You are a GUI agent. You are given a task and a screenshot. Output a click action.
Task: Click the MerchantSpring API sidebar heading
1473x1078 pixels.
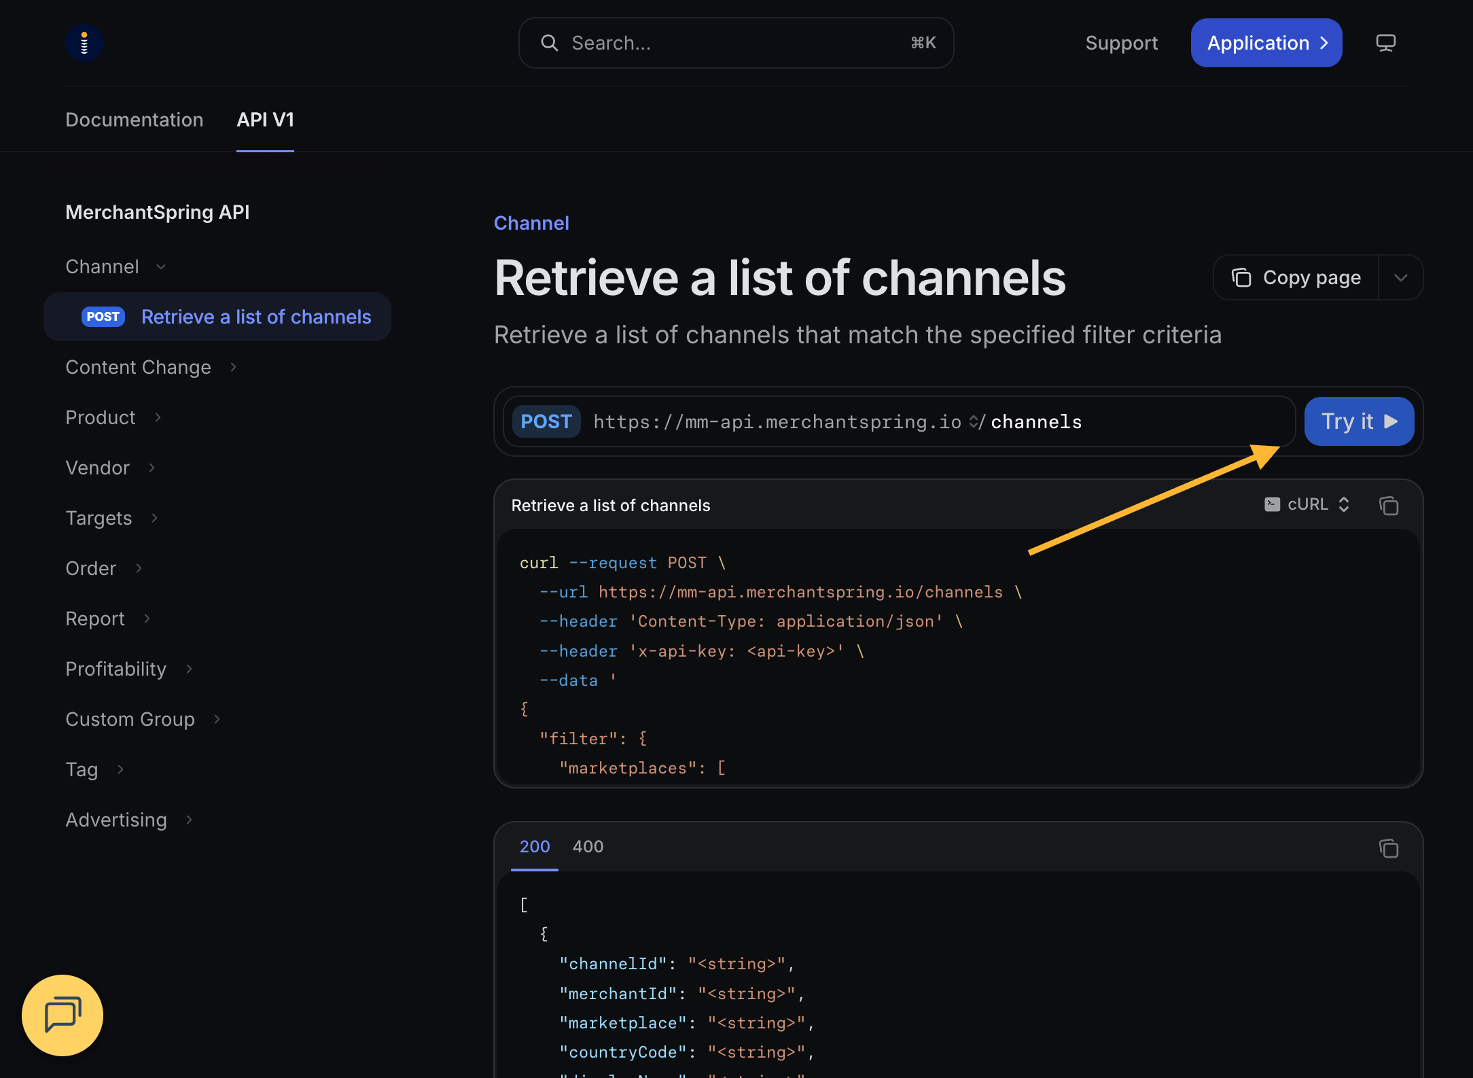click(x=158, y=212)
